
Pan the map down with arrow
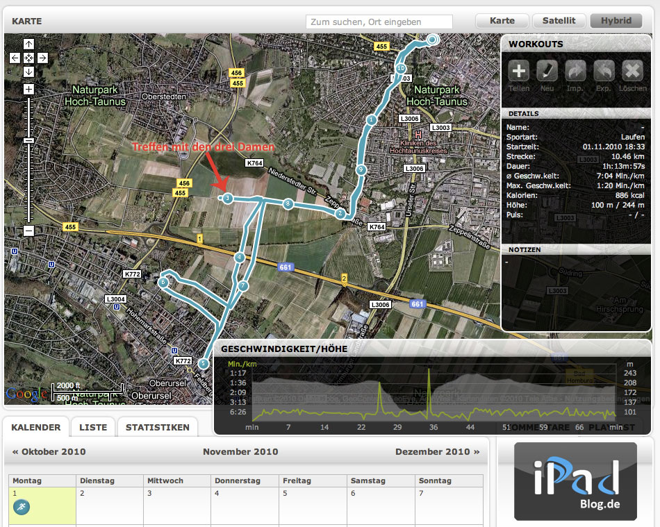tap(28, 72)
